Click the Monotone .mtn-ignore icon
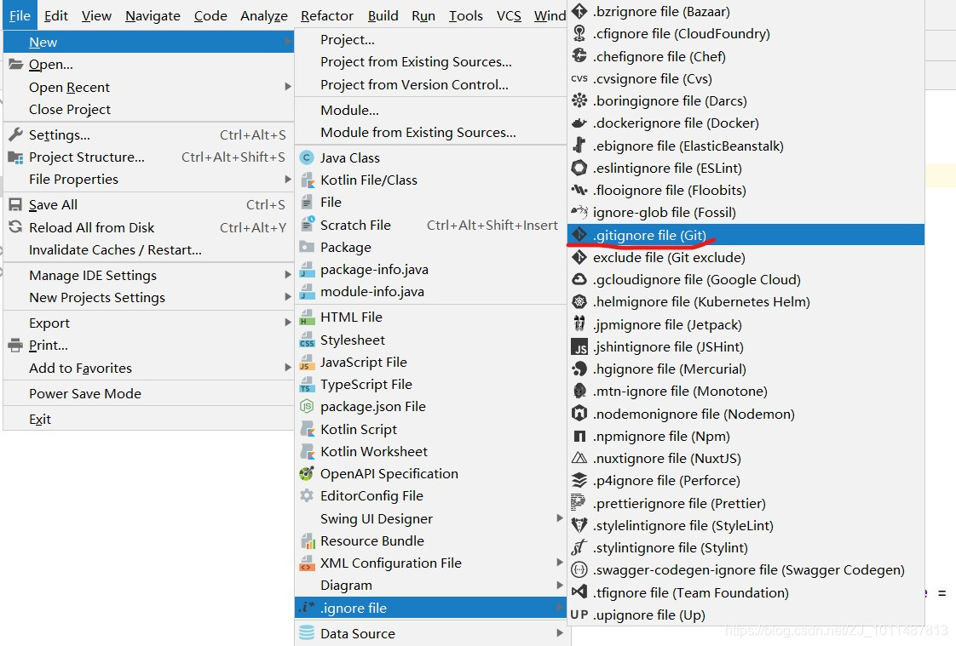 579,391
